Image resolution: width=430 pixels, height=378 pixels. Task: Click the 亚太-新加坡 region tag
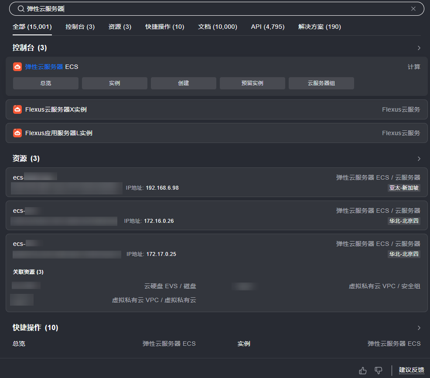(x=404, y=188)
